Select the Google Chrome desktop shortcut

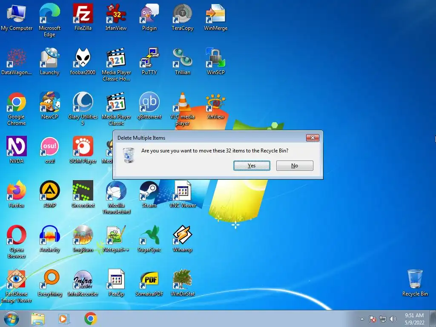pos(17,109)
